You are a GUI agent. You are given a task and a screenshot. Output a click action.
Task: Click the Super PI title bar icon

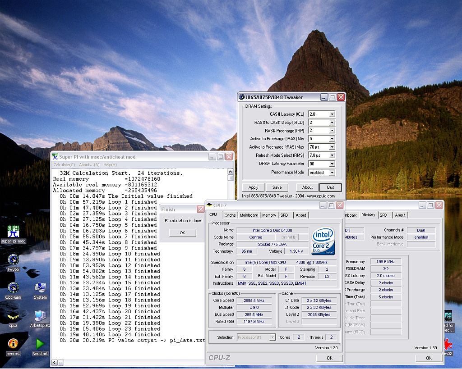(55, 157)
